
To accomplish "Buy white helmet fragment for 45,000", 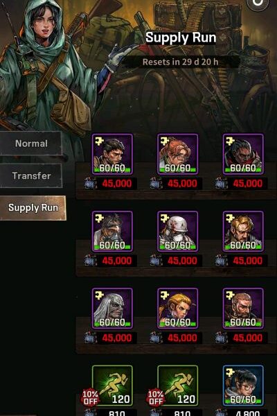I will point(176,261).
